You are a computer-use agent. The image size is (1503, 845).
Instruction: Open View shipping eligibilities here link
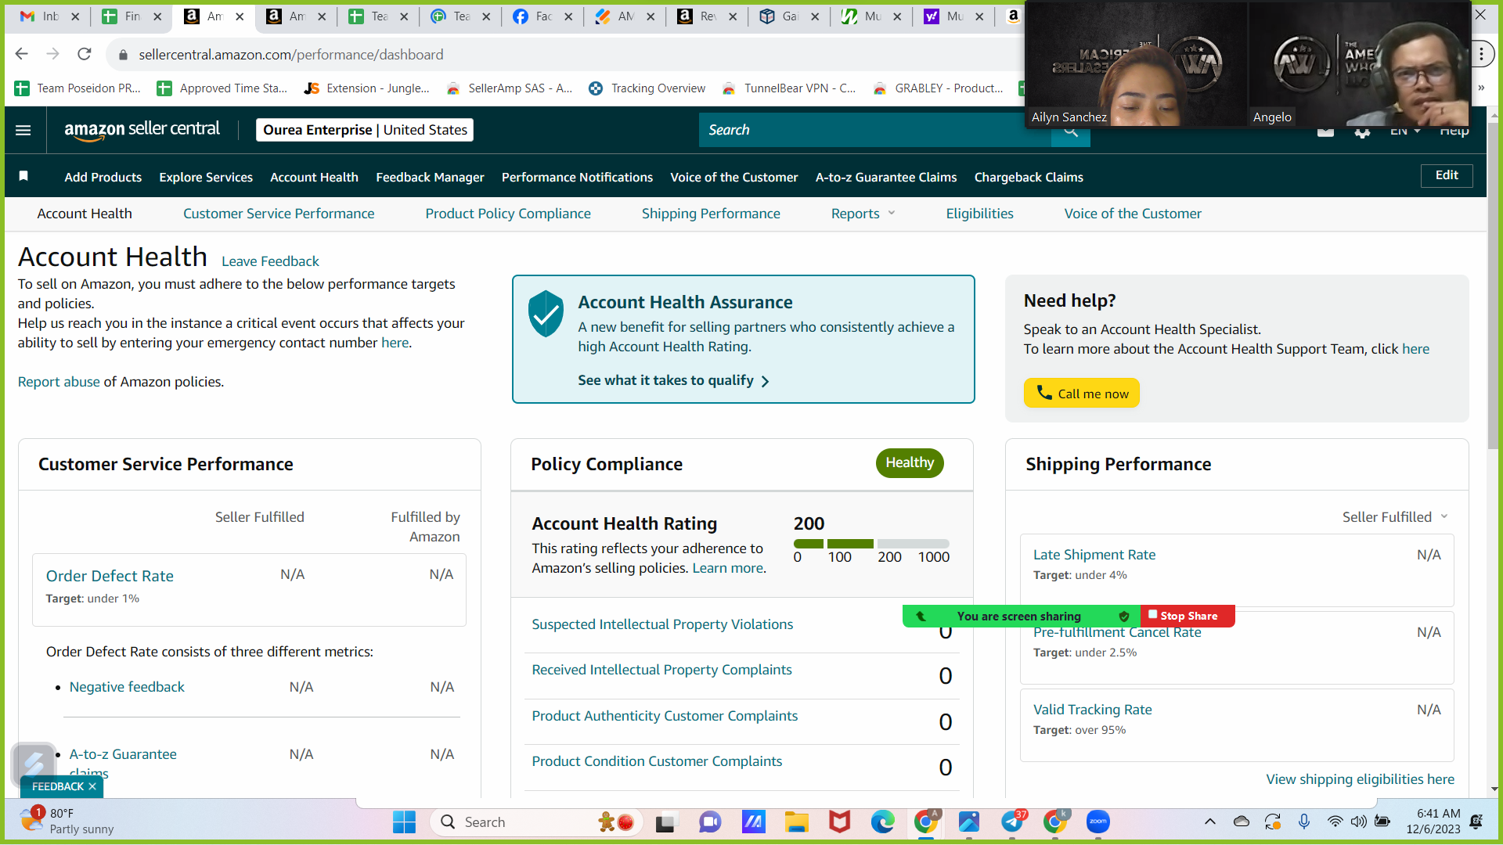[x=1361, y=779]
